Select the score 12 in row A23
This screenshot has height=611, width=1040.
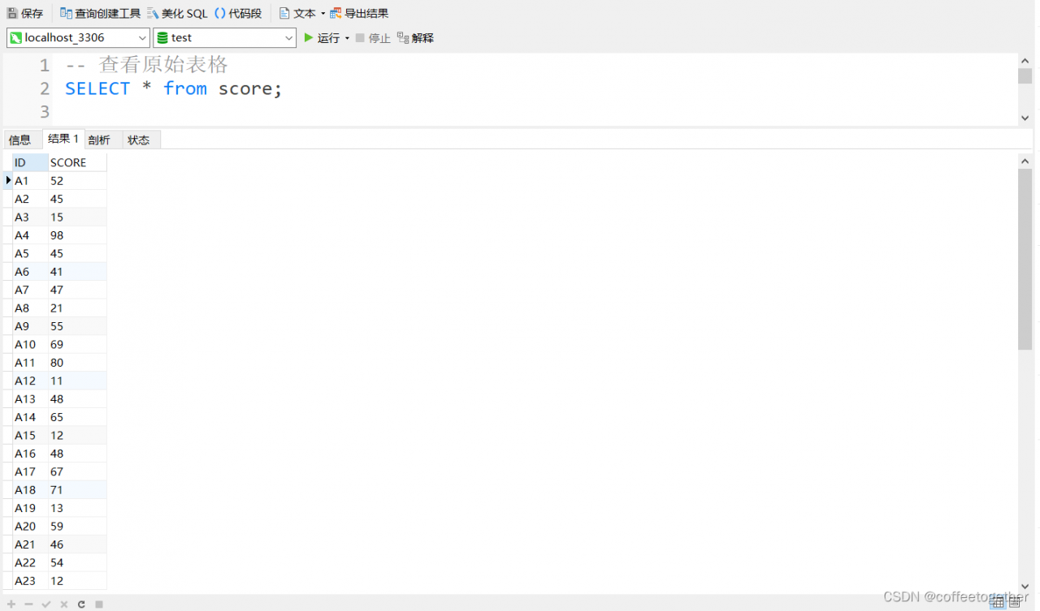pos(77,581)
